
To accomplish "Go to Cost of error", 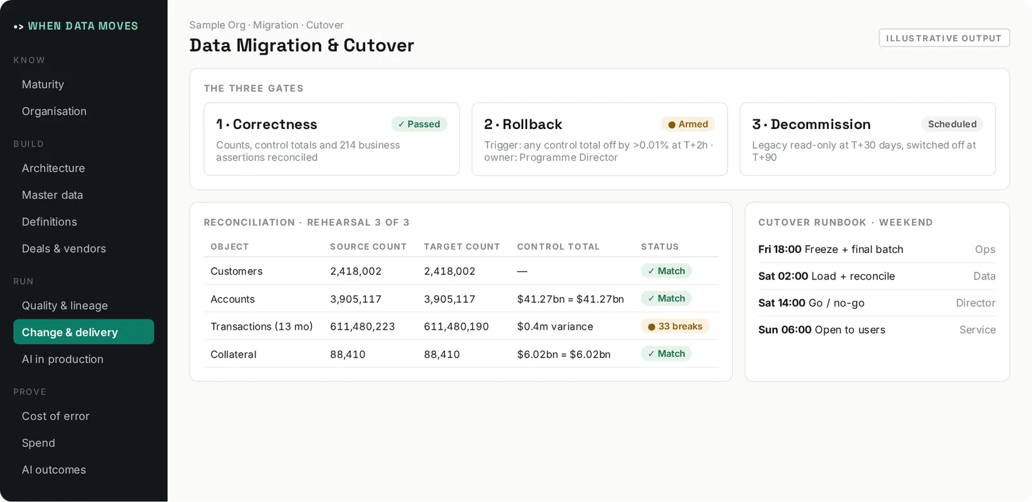I will pyautogui.click(x=84, y=416).
